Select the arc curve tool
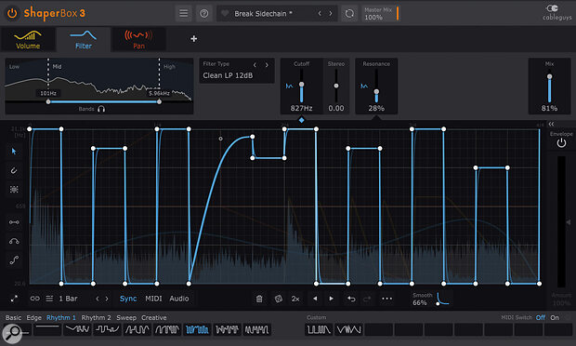 tap(14, 241)
